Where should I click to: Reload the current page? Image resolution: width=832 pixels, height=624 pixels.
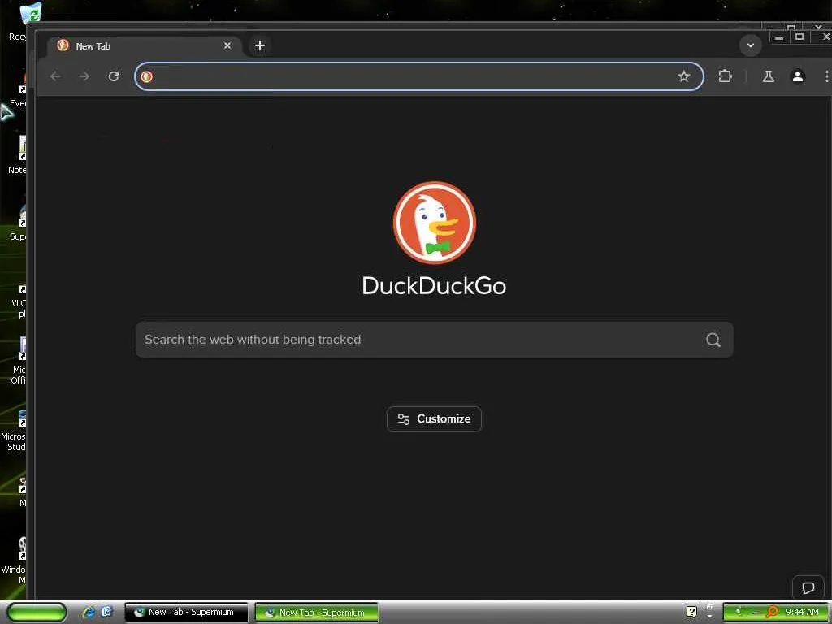click(x=114, y=76)
